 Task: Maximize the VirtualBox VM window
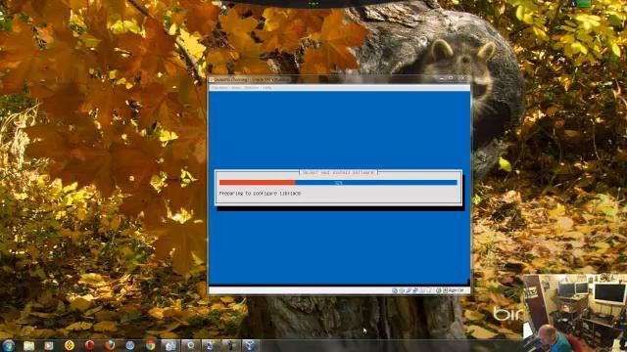coord(451,78)
